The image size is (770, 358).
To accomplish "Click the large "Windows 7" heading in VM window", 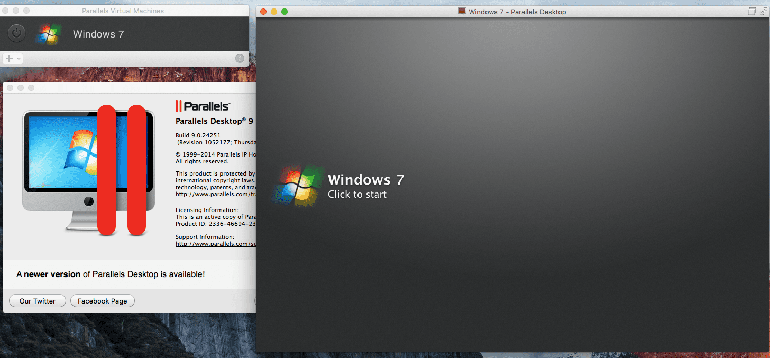I will pyautogui.click(x=366, y=180).
